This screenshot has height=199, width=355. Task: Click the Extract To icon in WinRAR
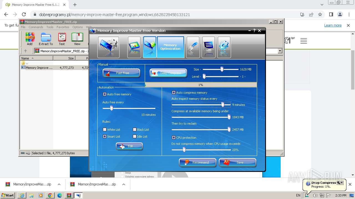[46, 39]
